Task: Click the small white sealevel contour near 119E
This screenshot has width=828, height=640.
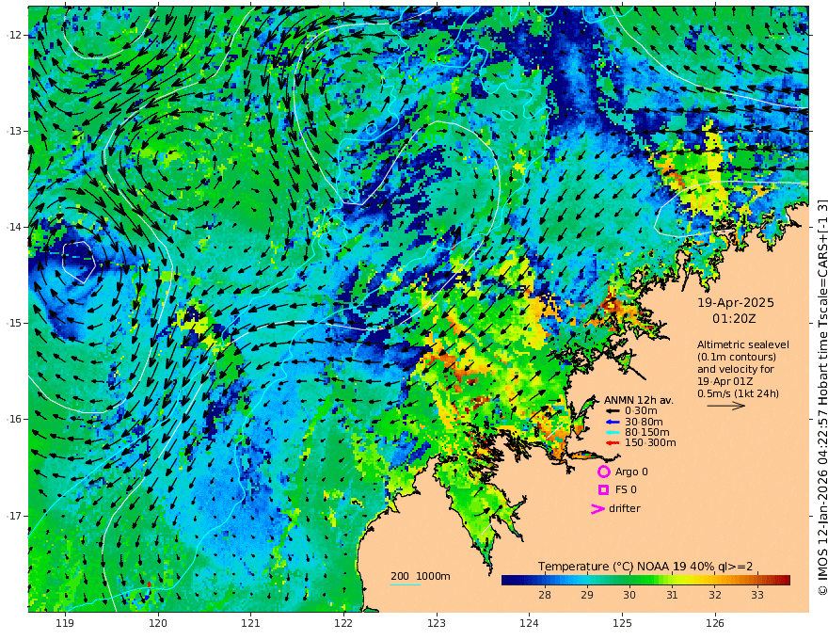Action: pos(79,262)
